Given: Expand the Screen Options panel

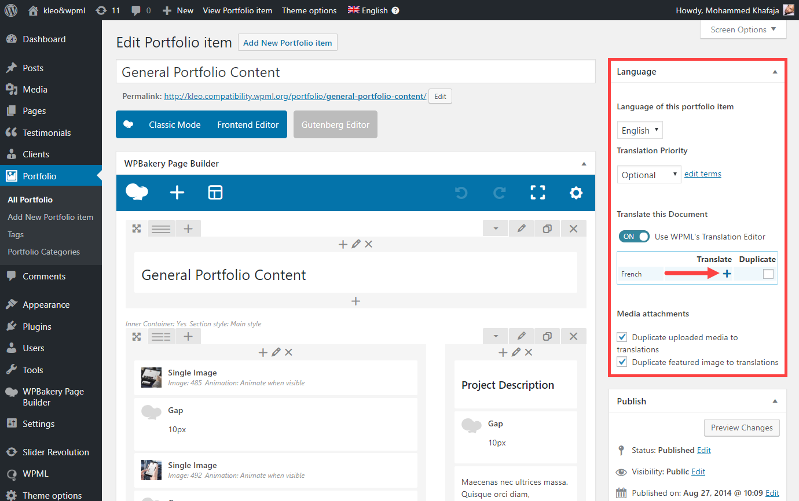Looking at the screenshot, I should 743,30.
